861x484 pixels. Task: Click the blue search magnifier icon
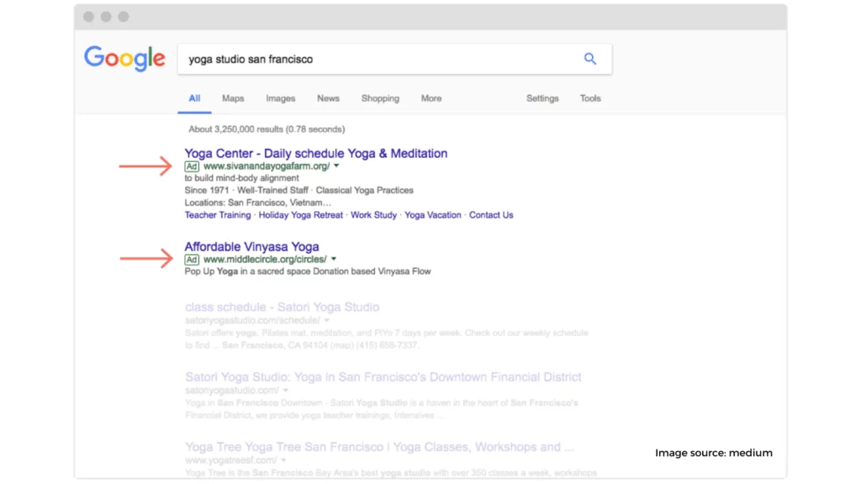point(589,59)
